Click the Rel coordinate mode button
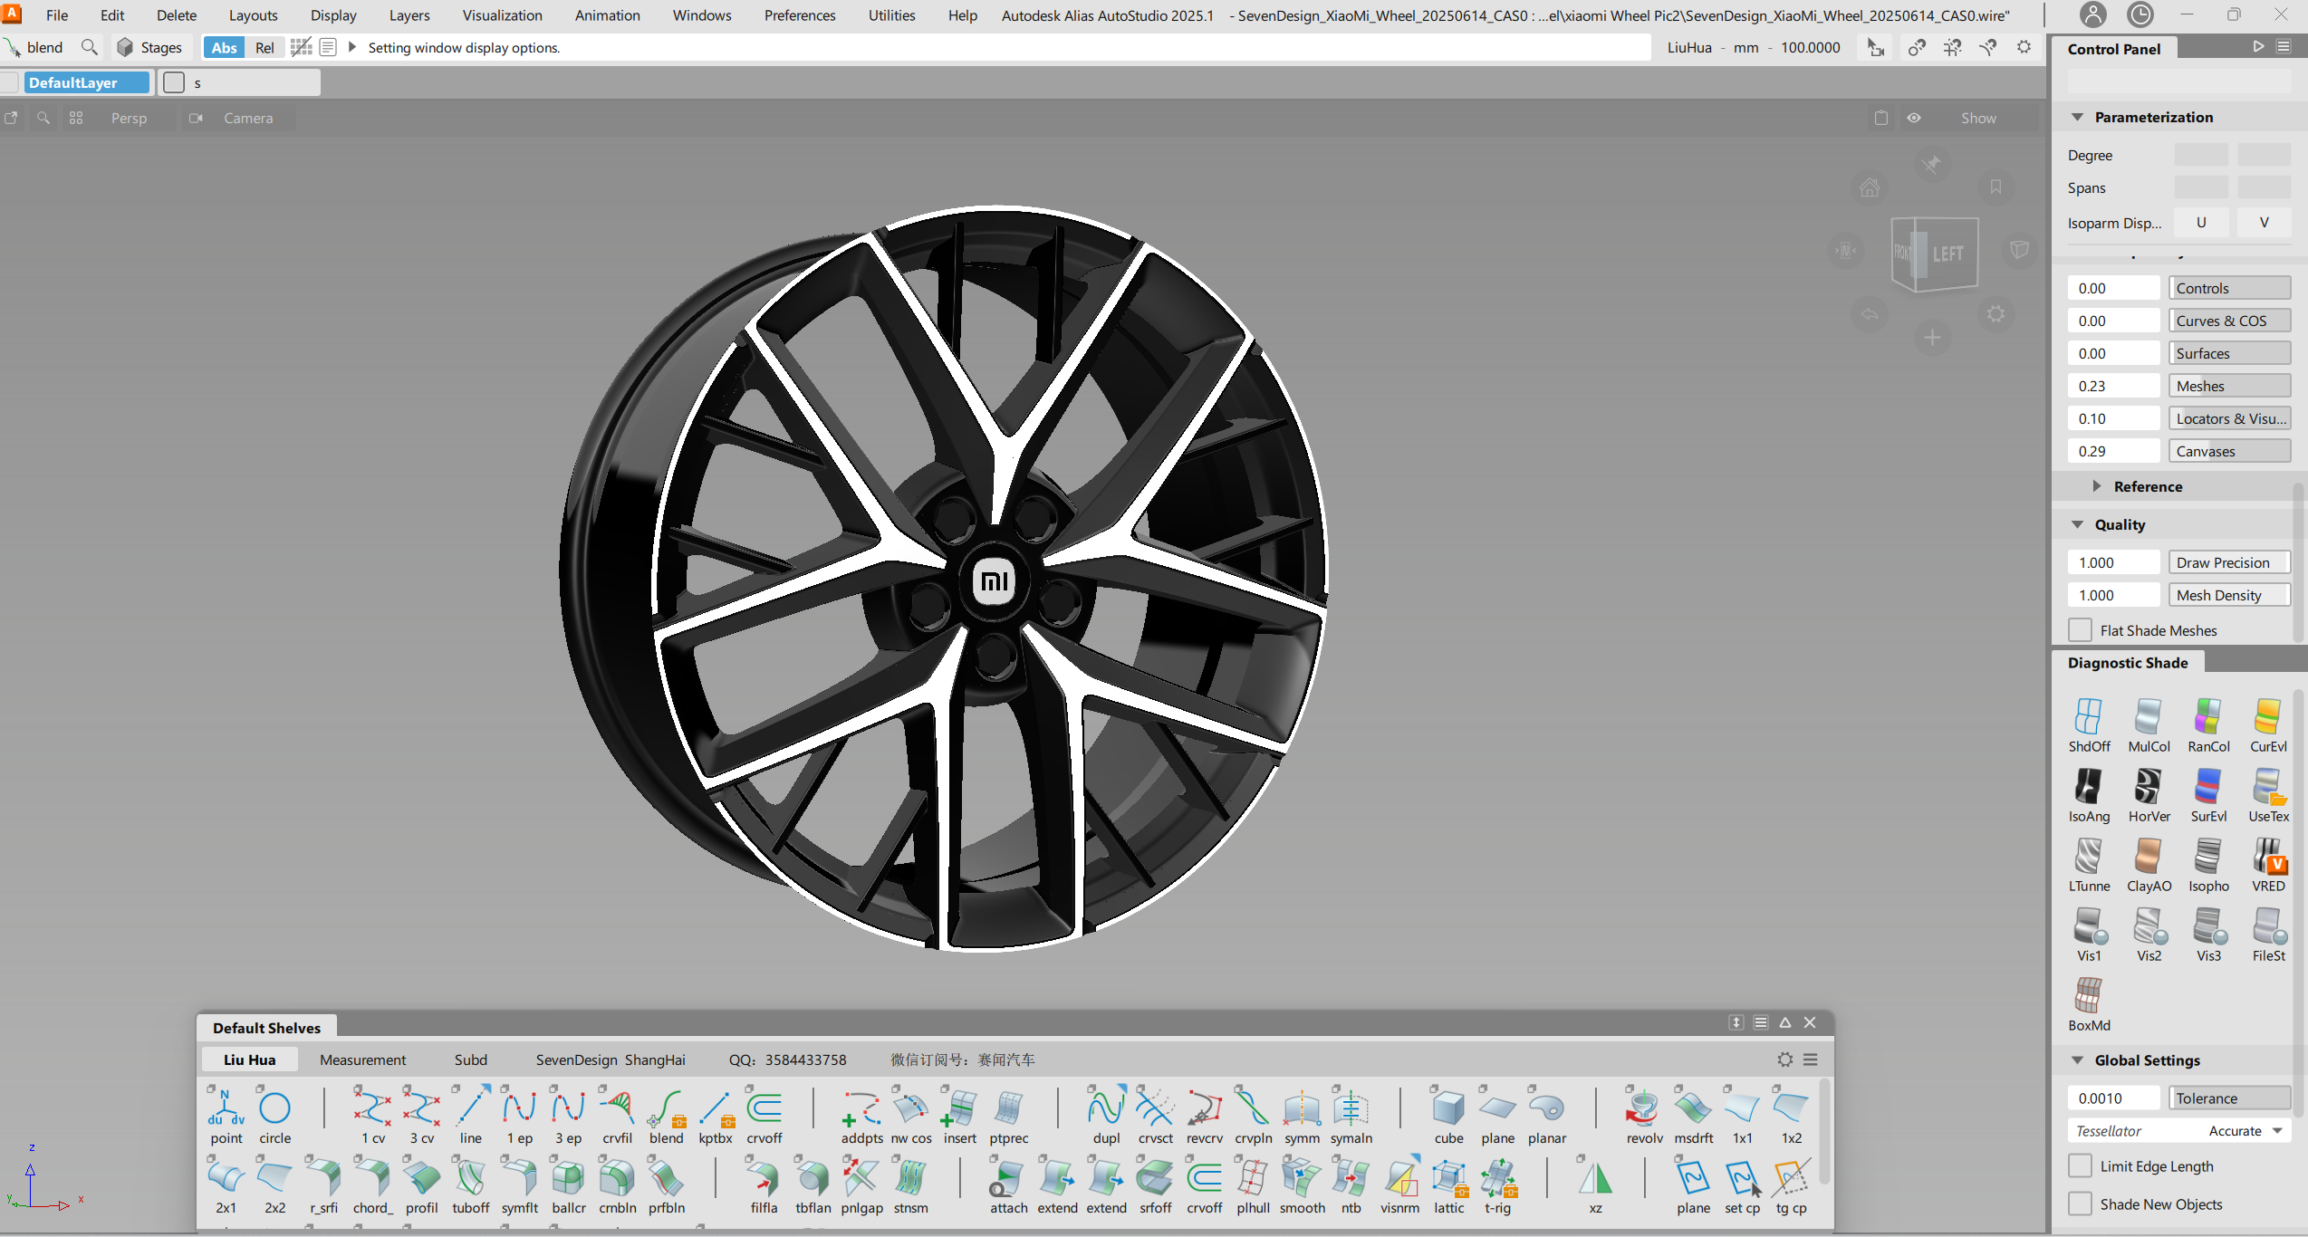This screenshot has height=1237, width=2308. pyautogui.click(x=264, y=47)
